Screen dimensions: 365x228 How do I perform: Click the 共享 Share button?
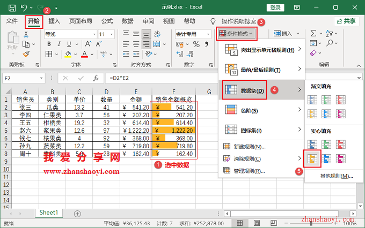coord(346,21)
